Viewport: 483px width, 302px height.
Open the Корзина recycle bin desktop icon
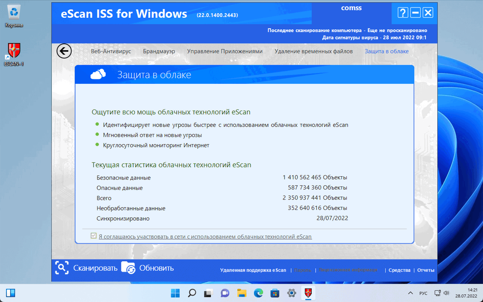tap(14, 16)
